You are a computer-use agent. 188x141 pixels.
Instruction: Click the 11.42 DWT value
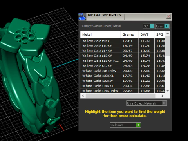coord(145,76)
